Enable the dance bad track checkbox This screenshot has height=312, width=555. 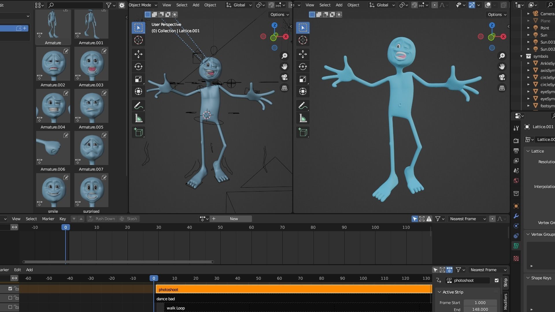coord(10,298)
